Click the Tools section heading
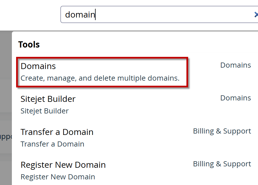258x185 pixels. click(x=29, y=44)
